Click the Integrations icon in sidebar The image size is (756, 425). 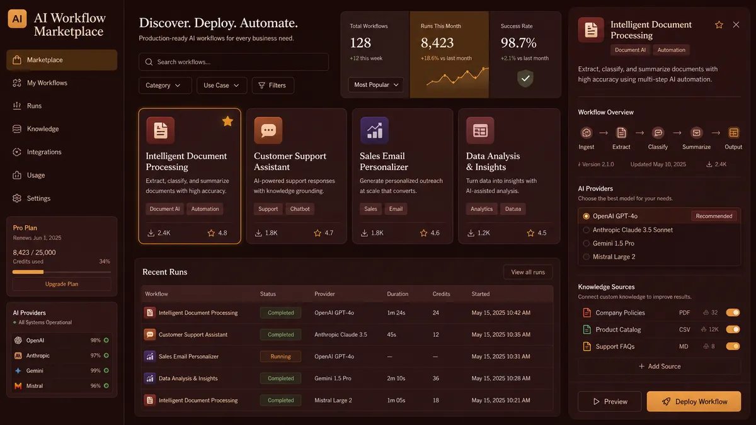(x=17, y=152)
